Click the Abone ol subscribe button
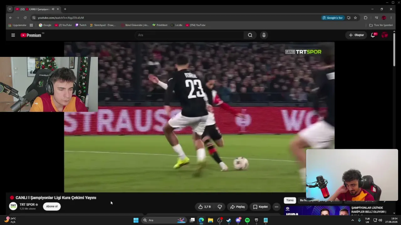401x225 pixels. 52,206
